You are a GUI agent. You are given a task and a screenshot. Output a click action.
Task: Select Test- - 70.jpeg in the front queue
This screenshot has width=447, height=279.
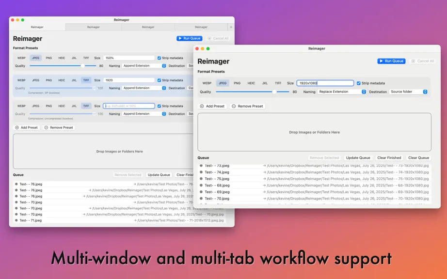click(217, 199)
